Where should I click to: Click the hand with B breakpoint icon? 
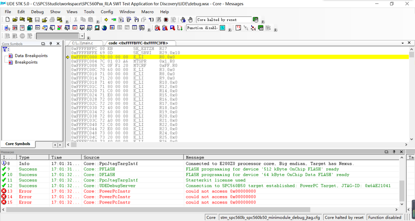click(183, 20)
